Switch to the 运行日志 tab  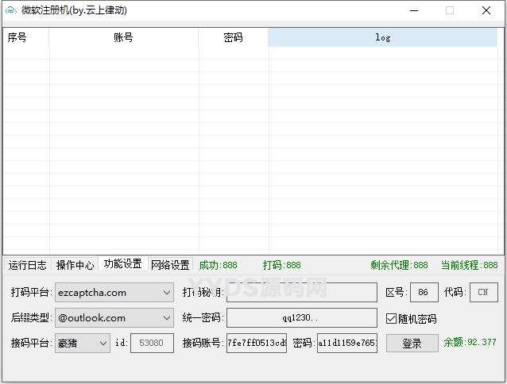click(27, 265)
